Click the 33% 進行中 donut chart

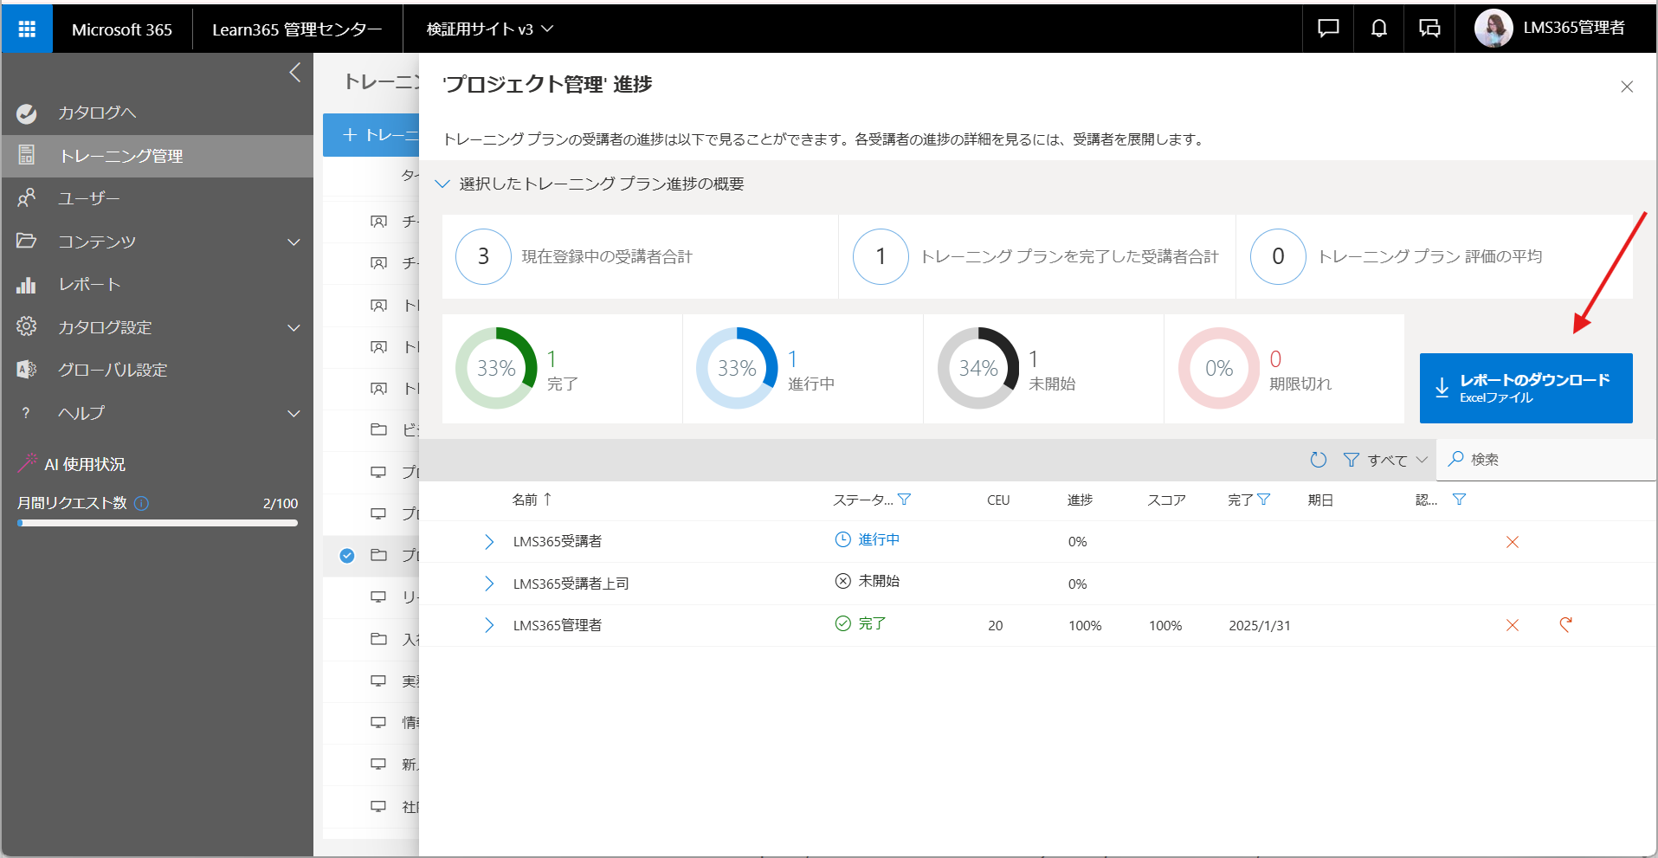pos(737,368)
